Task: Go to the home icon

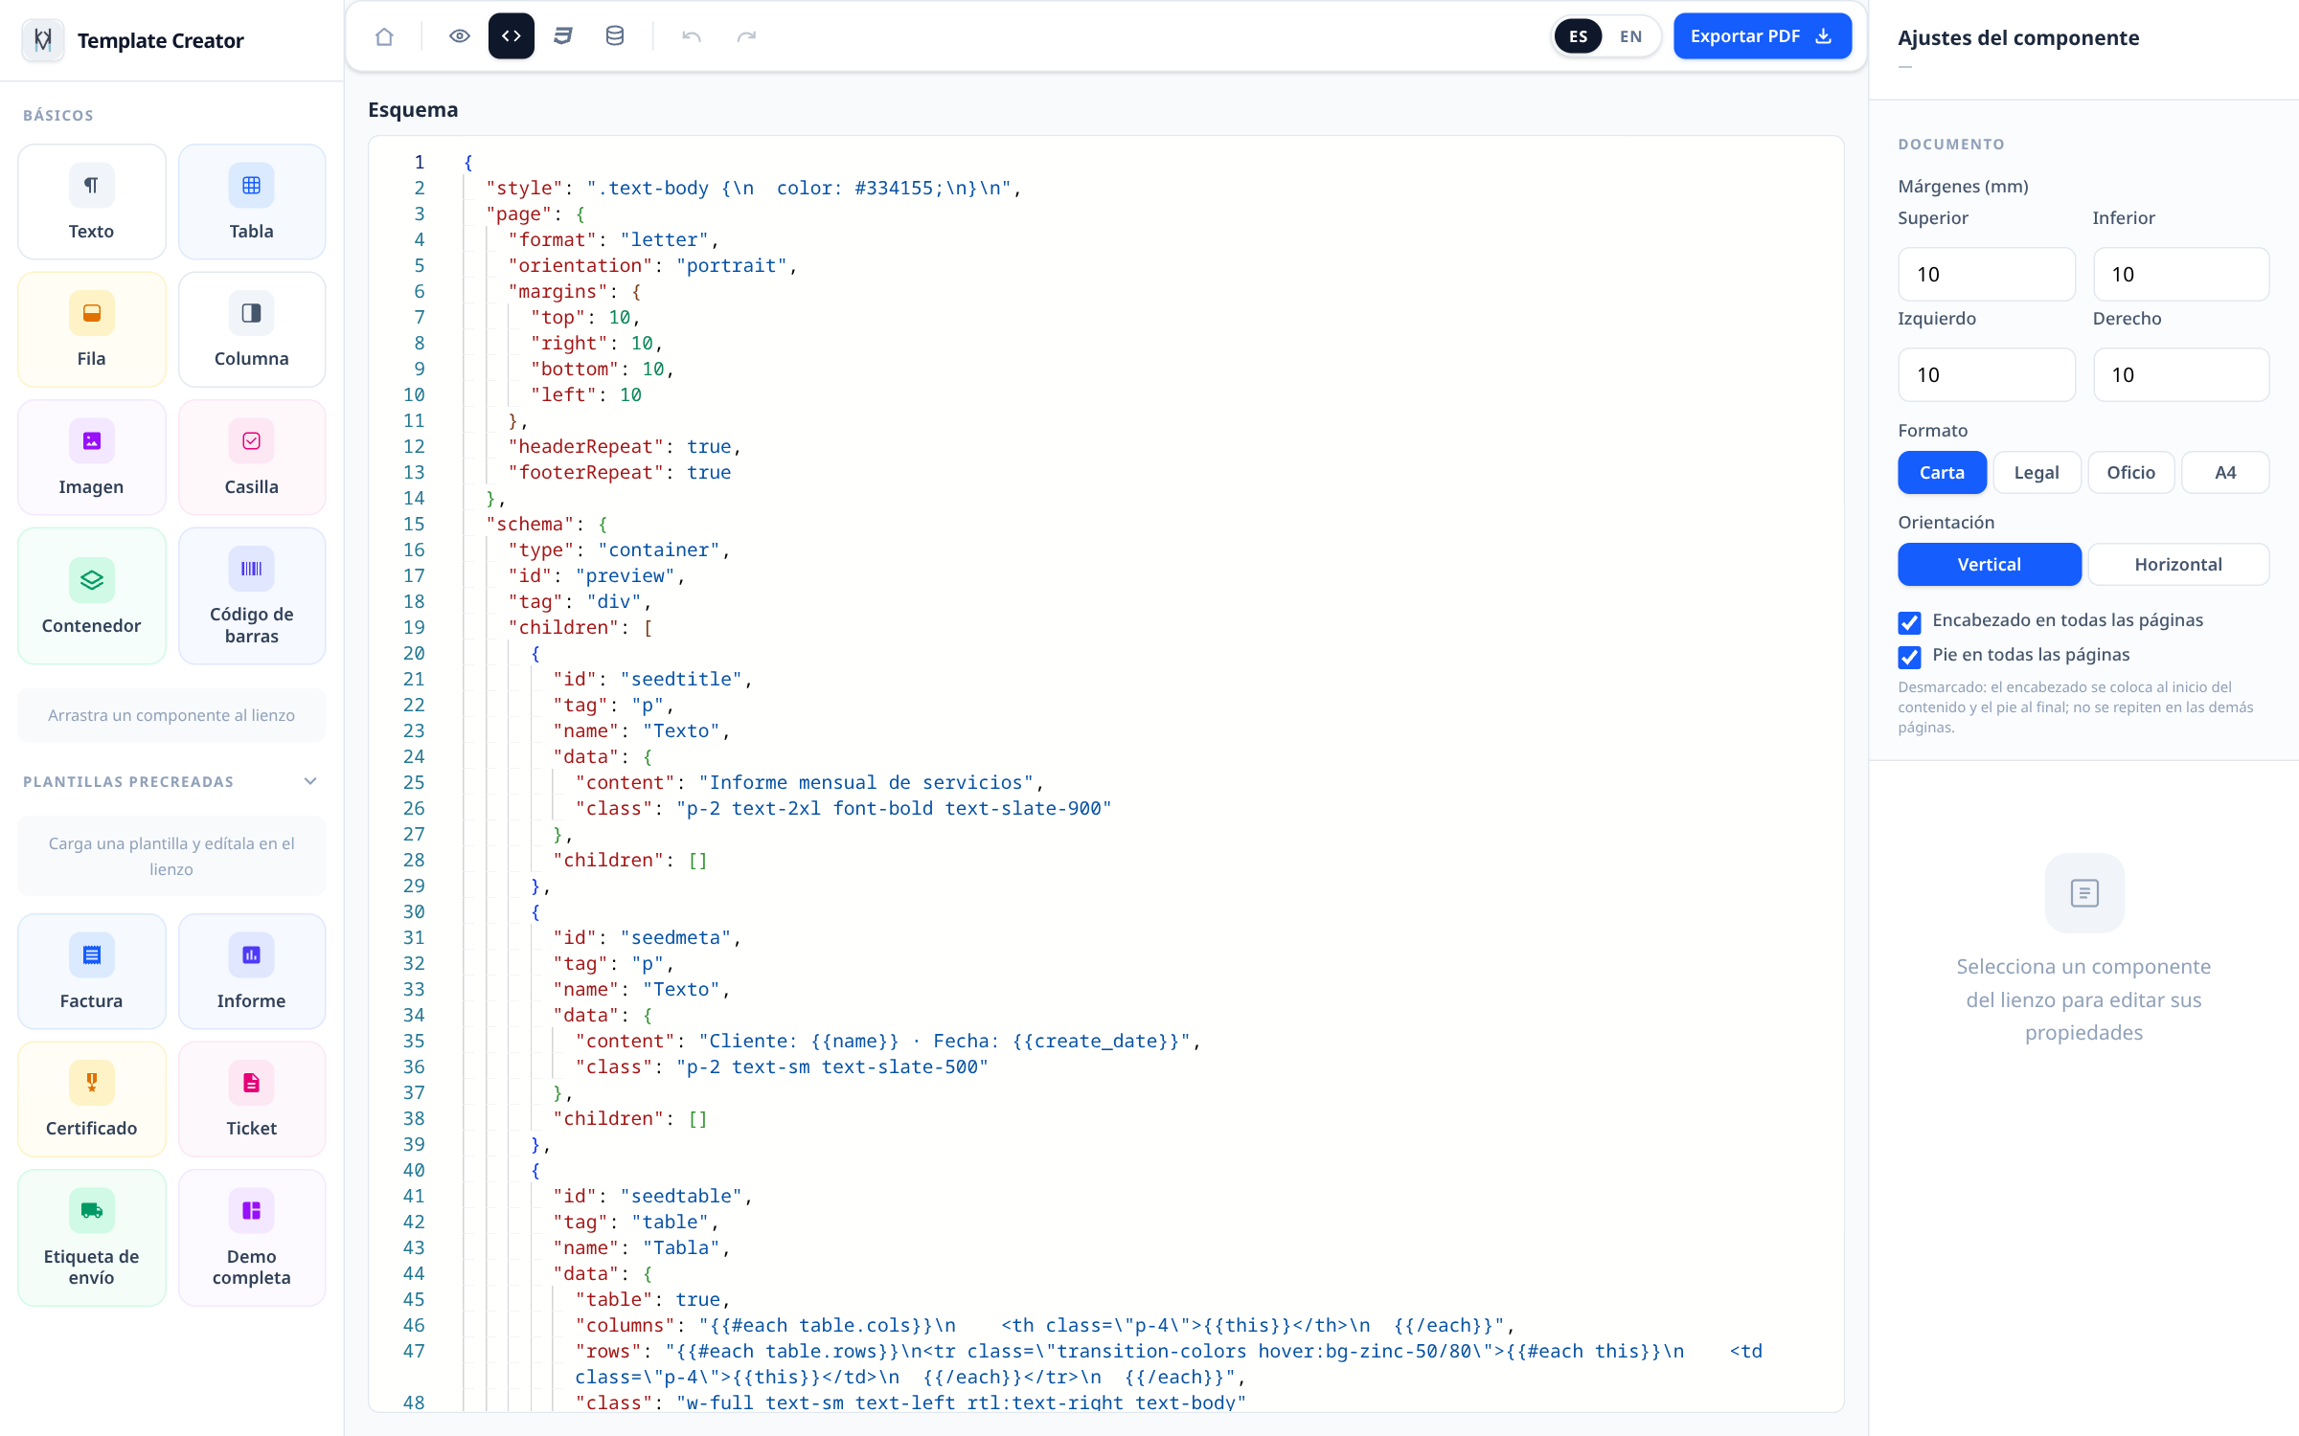Action: click(x=384, y=36)
